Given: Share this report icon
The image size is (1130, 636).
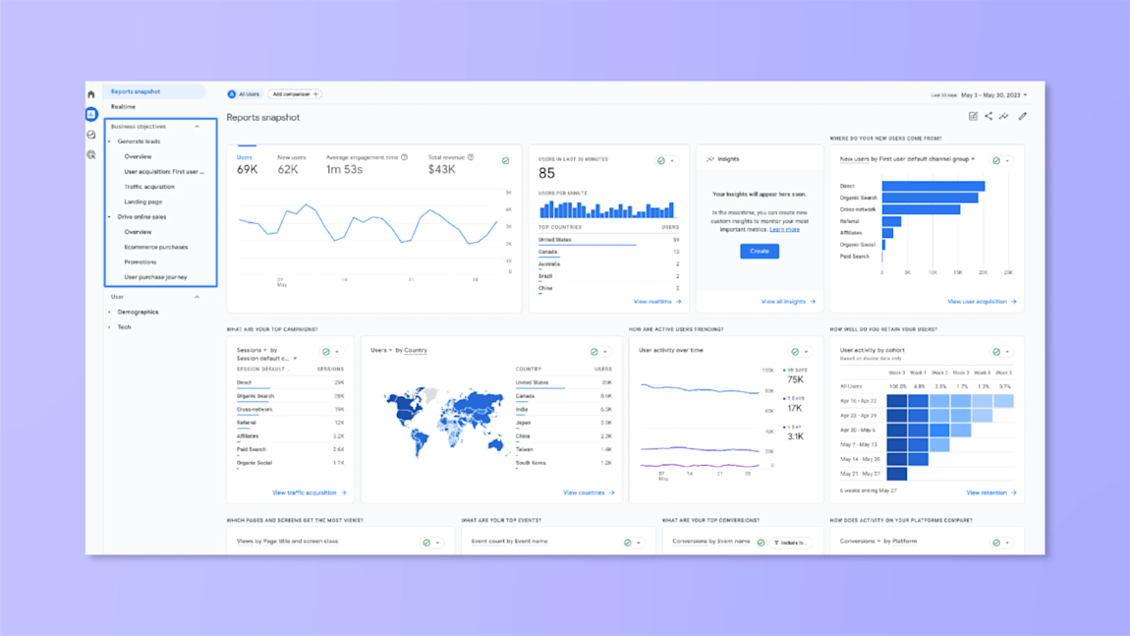Looking at the screenshot, I should [x=989, y=116].
